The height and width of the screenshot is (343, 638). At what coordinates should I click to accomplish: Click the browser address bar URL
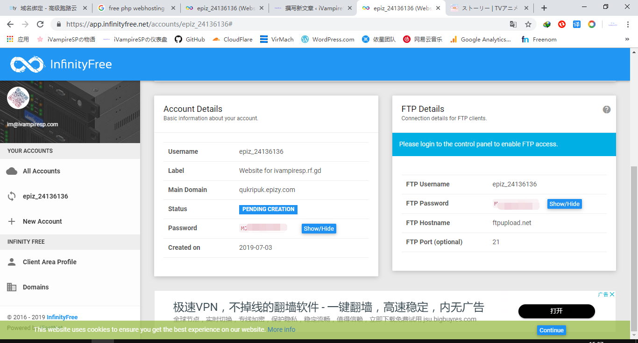(149, 24)
